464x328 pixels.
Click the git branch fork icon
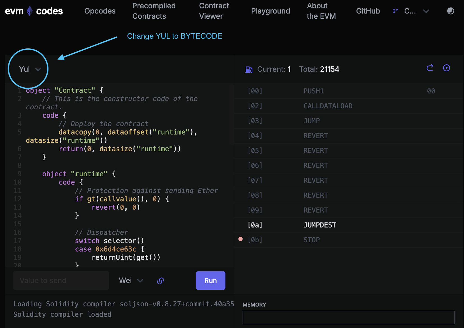[395, 11]
